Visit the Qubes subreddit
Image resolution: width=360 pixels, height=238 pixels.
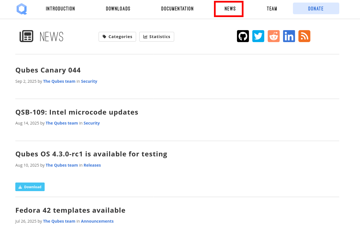(x=273, y=36)
